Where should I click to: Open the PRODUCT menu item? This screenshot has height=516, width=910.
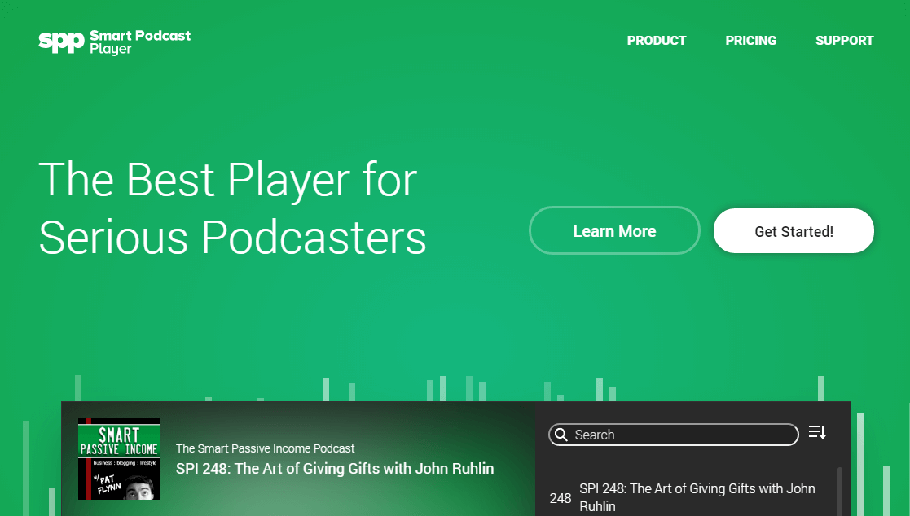click(x=656, y=40)
